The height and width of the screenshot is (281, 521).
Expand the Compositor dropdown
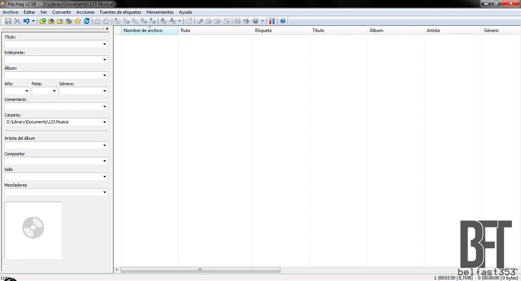(x=105, y=161)
